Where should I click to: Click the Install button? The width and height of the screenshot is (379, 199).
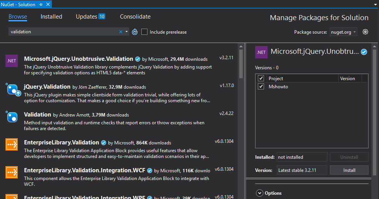pyautogui.click(x=349, y=170)
